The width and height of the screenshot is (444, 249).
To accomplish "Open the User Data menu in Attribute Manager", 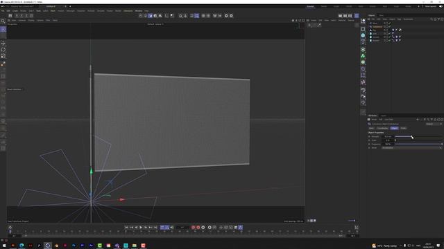I will (x=388, y=120).
